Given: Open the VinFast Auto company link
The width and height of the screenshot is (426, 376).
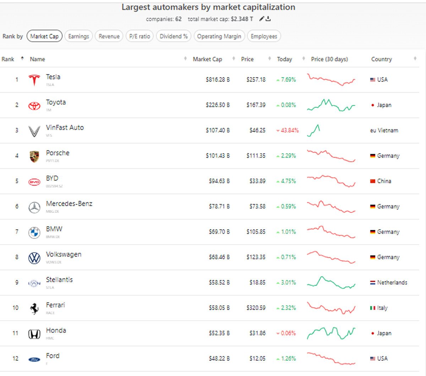Looking at the screenshot, I should 65,128.
